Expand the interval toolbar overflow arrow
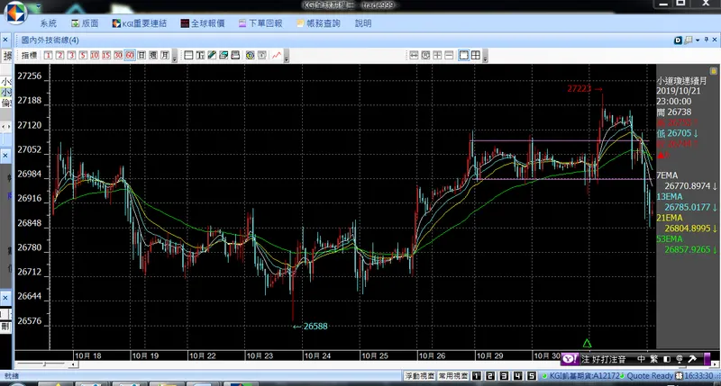721x386 pixels. coord(175,57)
